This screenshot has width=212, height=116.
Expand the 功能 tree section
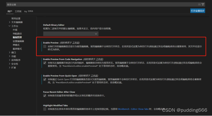pos(10,56)
